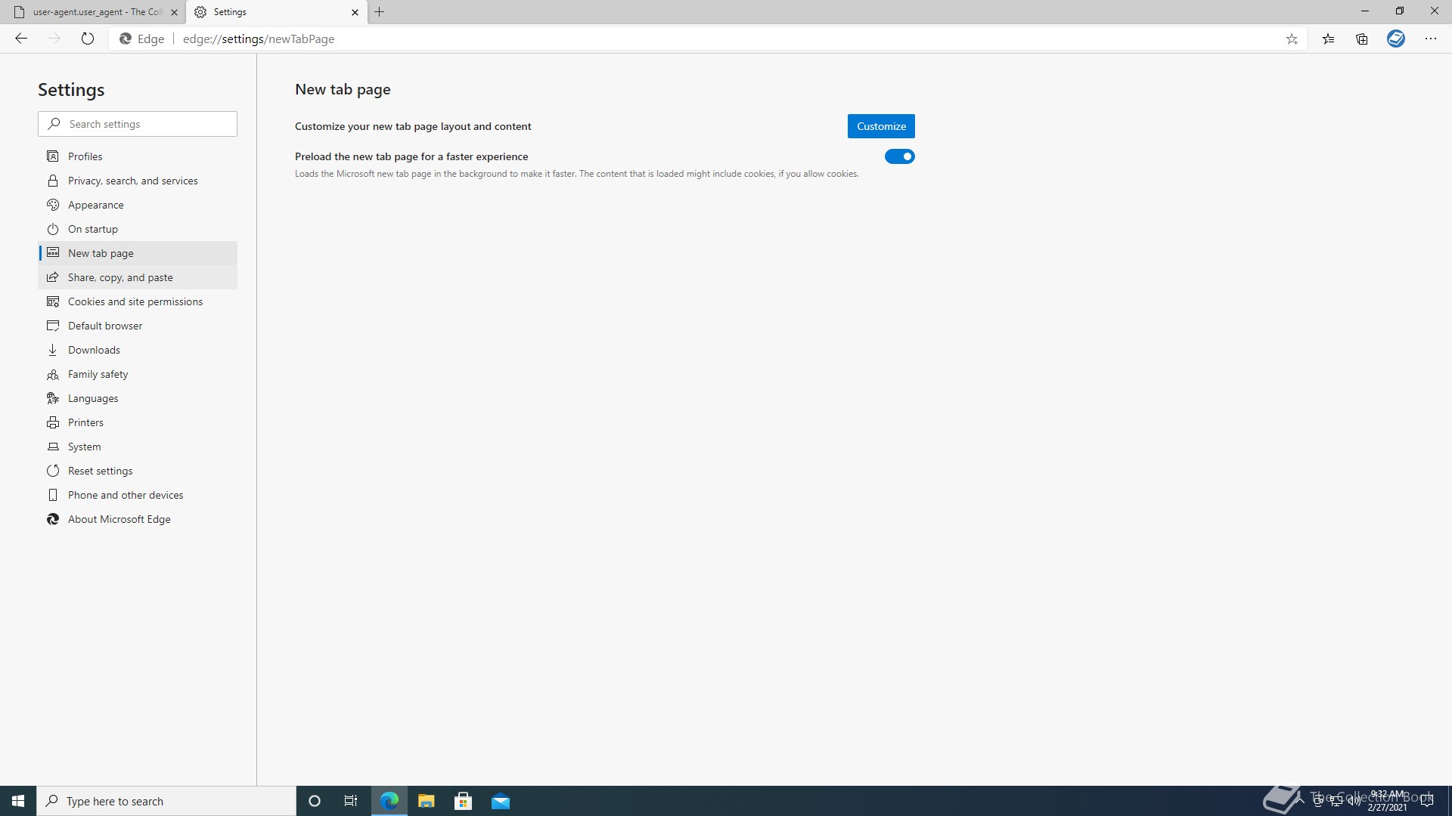Turn off the new tab page preload toggle

point(899,156)
